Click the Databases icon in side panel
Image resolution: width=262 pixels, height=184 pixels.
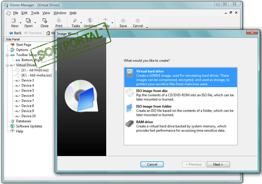[12, 121]
